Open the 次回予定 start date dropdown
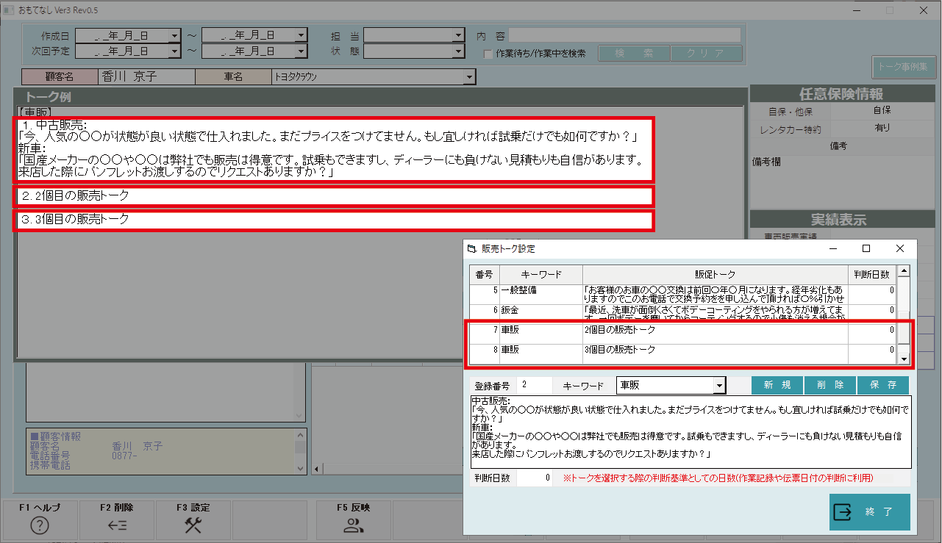Image resolution: width=942 pixels, height=543 pixels. click(x=174, y=51)
